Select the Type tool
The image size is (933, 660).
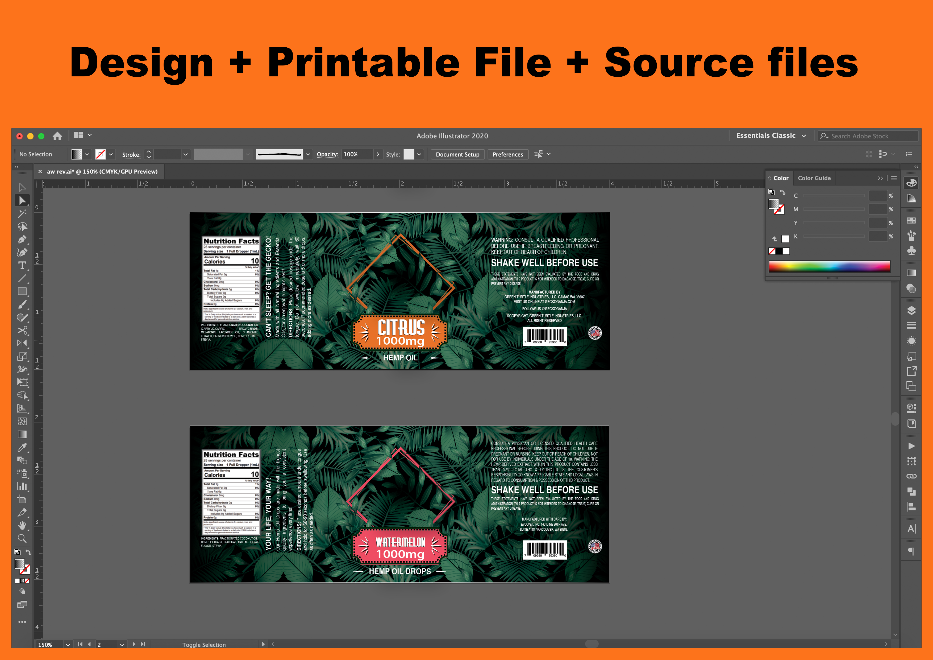22,266
